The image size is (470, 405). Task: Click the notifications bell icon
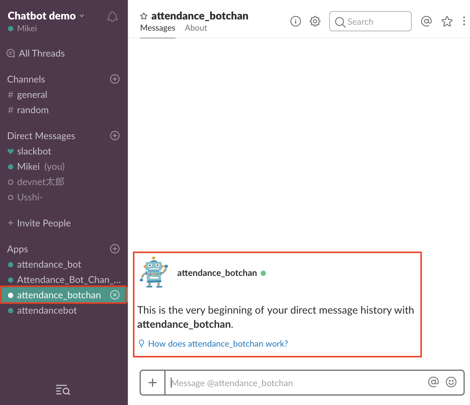[112, 17]
